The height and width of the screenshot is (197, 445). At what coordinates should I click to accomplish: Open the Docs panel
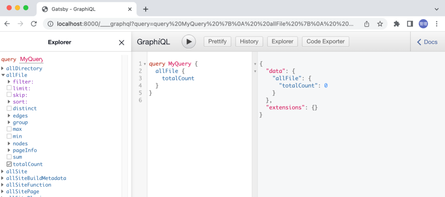click(x=427, y=42)
